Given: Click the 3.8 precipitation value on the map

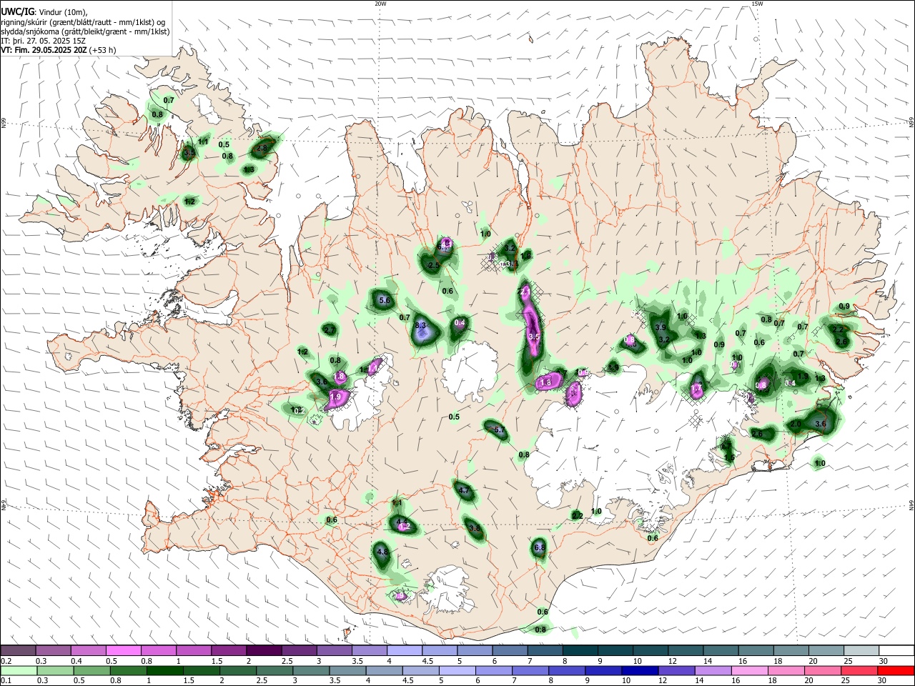Looking at the screenshot, I should coord(474,528).
